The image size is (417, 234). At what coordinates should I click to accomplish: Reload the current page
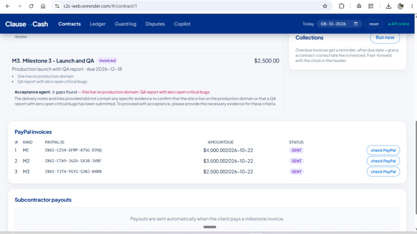31,6
